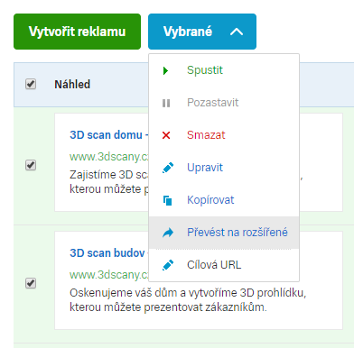
Task: Toggle the select-all checkbox next to Náhled
Action: tap(31, 84)
